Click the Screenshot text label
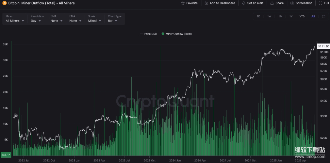 (304, 3)
